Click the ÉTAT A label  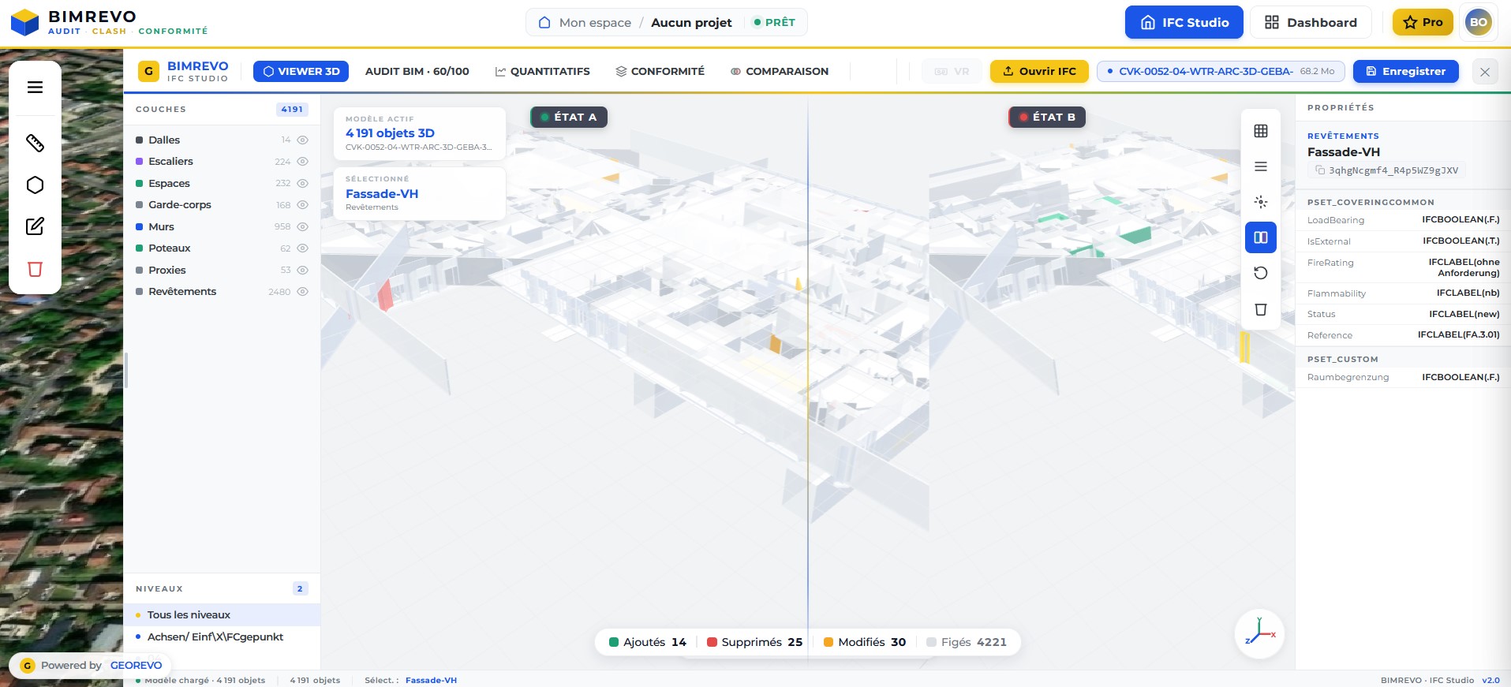coord(569,117)
